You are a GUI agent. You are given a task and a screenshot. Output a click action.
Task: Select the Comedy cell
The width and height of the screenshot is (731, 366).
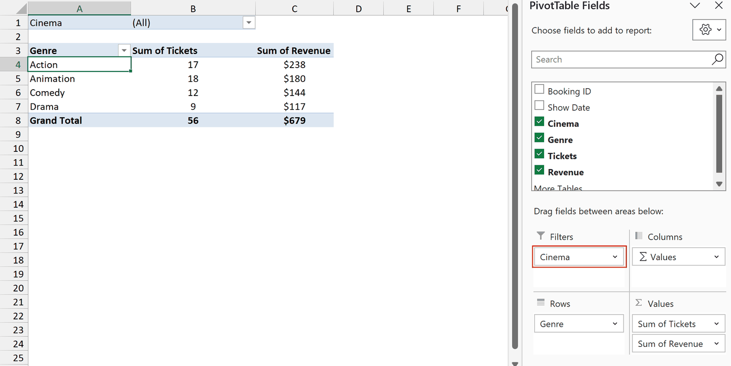click(79, 93)
